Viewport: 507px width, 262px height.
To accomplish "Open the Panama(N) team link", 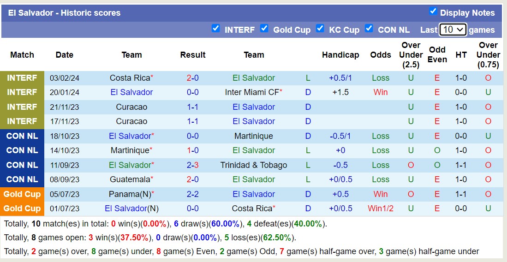I will coord(130,194).
